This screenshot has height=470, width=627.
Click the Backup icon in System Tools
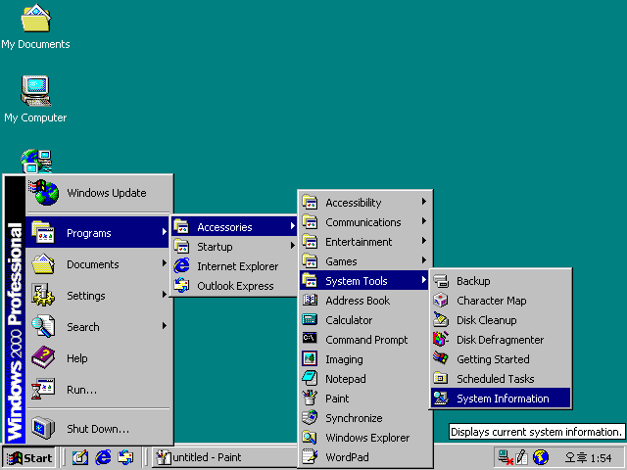pyautogui.click(x=441, y=281)
